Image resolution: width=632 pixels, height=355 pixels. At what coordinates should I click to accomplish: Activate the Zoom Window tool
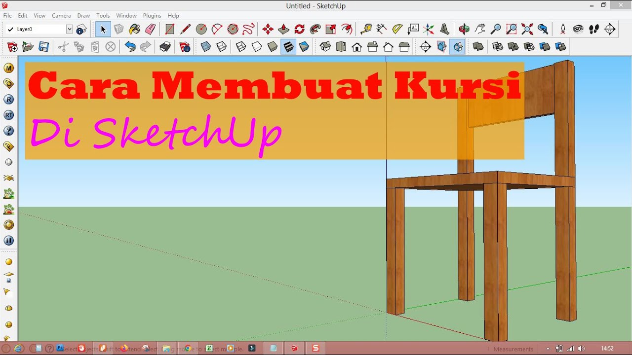point(512,29)
